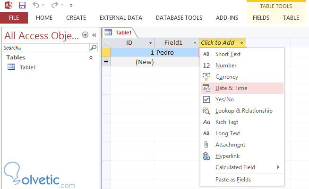Customize the Quick Access Toolbar

tap(71, 6)
